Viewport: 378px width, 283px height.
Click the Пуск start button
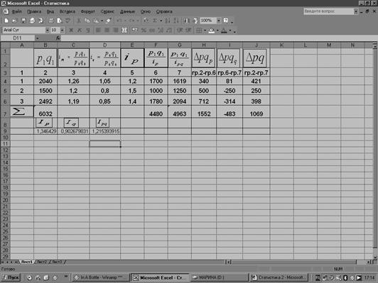(11, 277)
